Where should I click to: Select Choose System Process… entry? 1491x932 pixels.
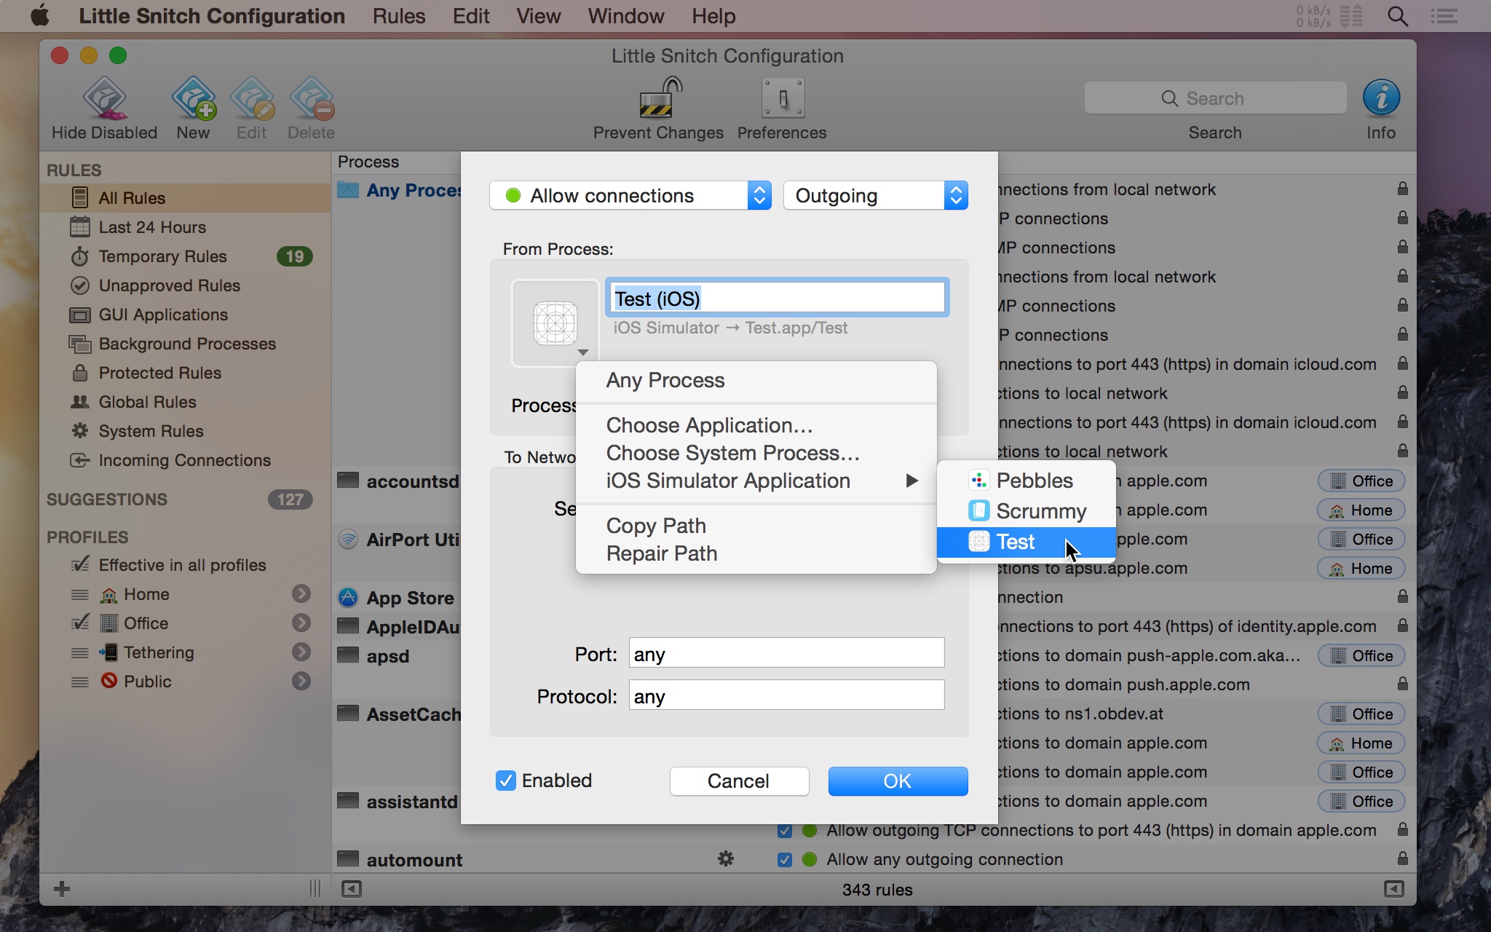coord(756,453)
